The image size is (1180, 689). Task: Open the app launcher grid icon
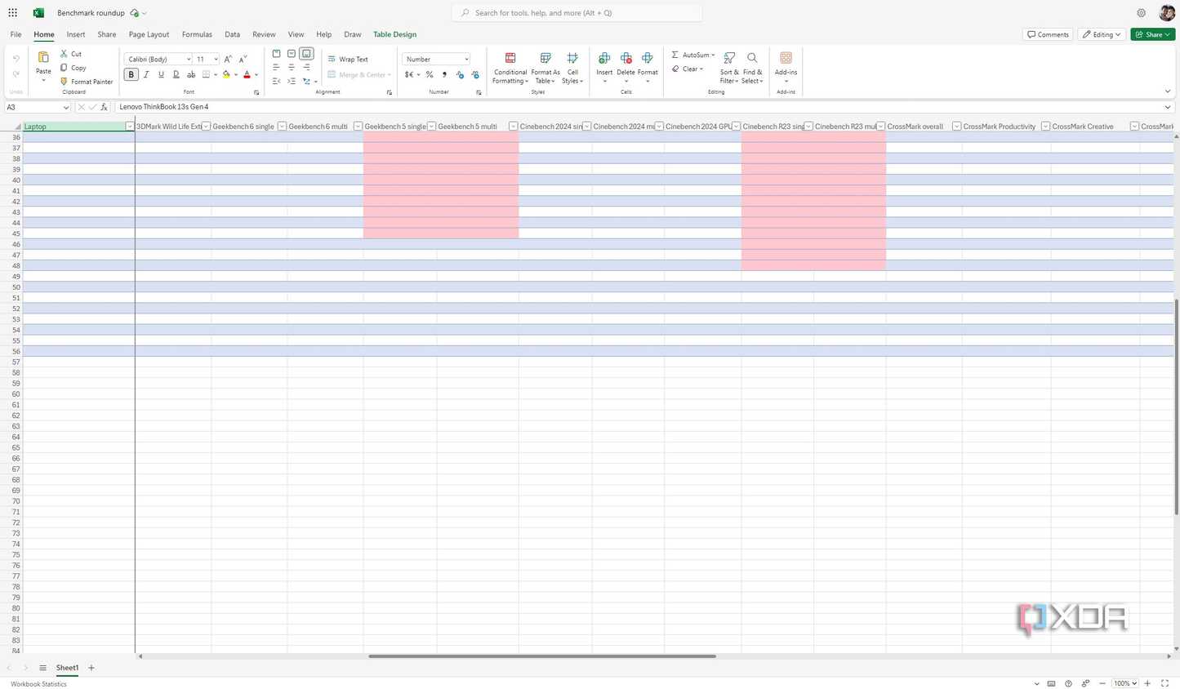coord(13,13)
